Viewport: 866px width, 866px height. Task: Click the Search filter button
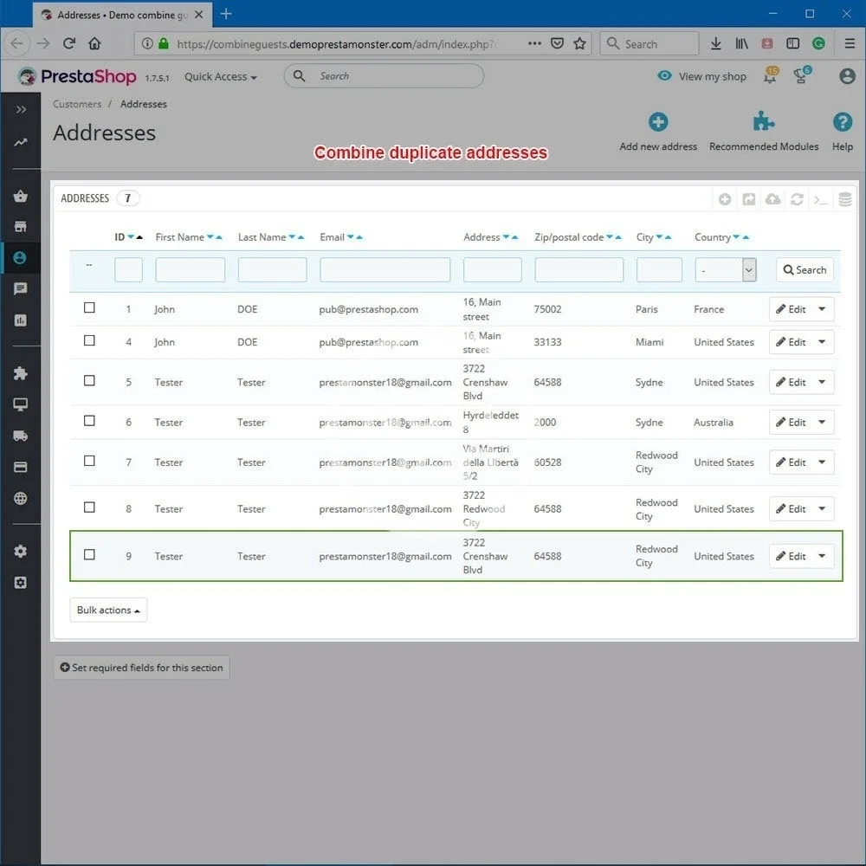pyautogui.click(x=805, y=270)
